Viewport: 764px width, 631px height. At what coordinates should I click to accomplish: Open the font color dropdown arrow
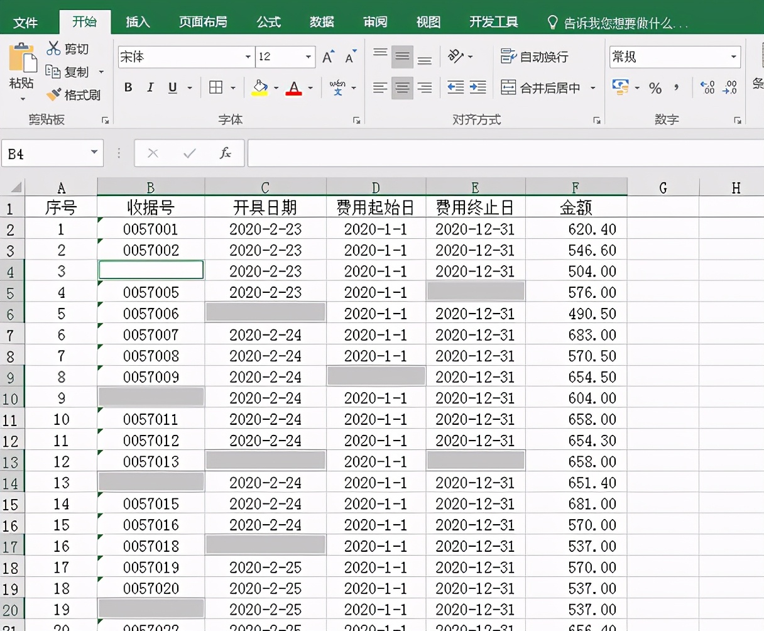point(310,88)
